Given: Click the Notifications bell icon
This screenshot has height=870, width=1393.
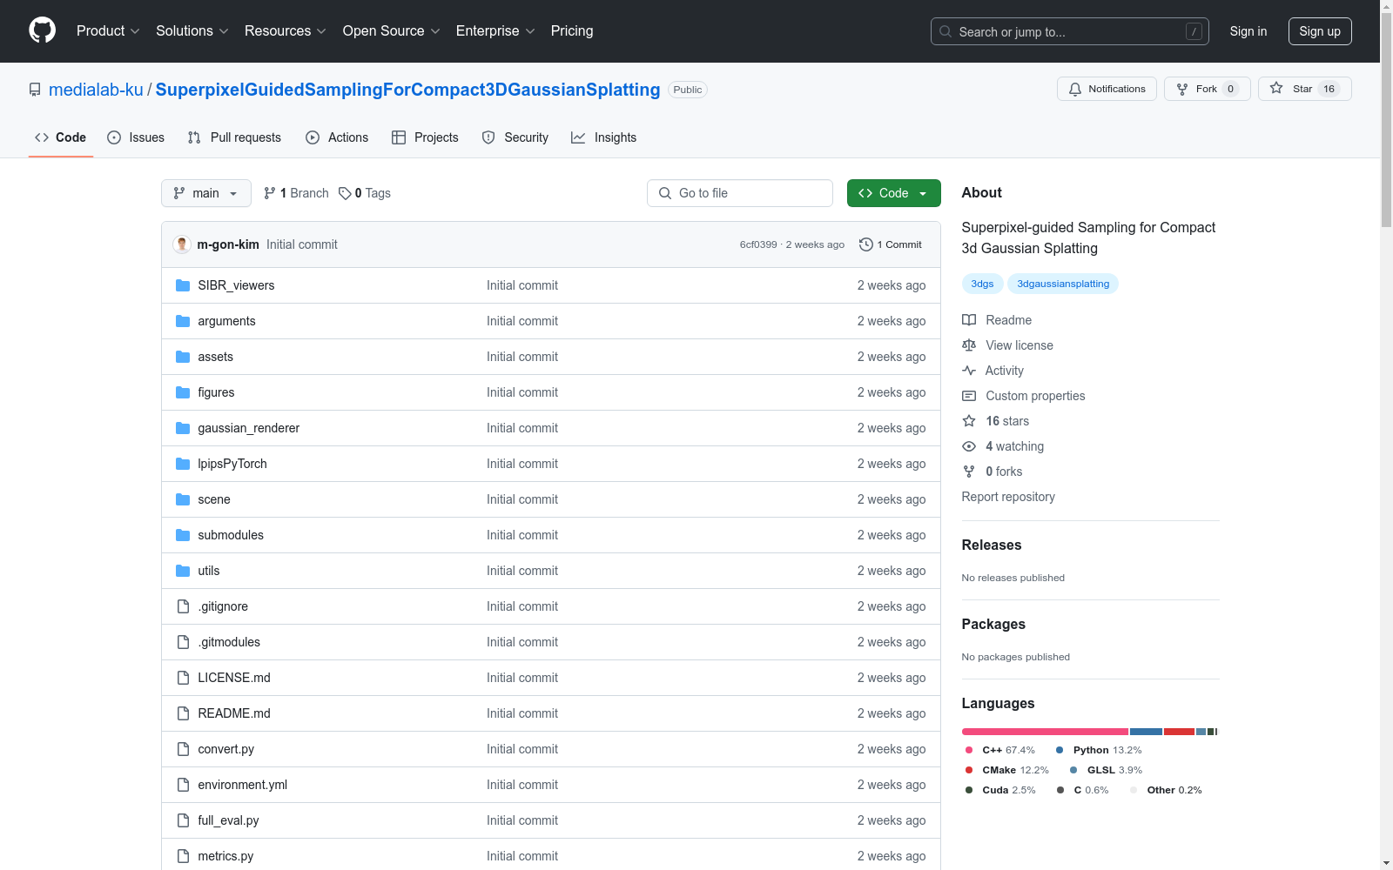Looking at the screenshot, I should click(x=1075, y=89).
